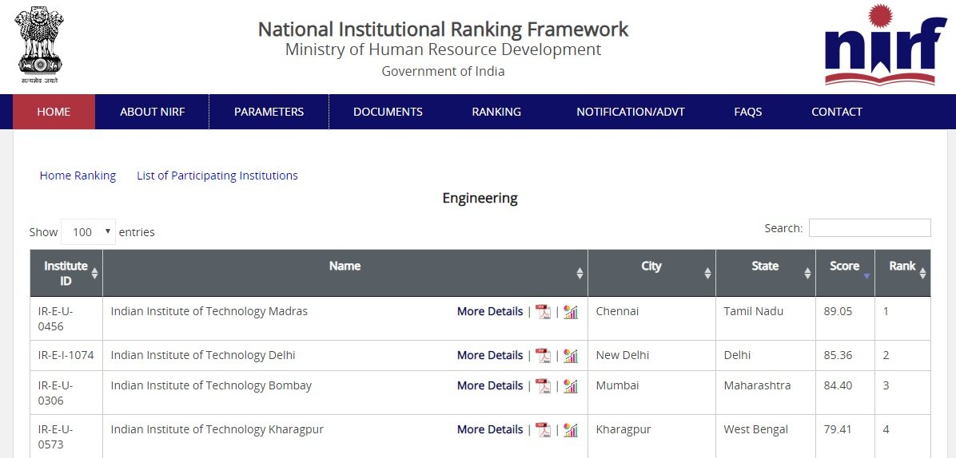
Task: Open the ABOUT NIRF menu
Action: 153,112
